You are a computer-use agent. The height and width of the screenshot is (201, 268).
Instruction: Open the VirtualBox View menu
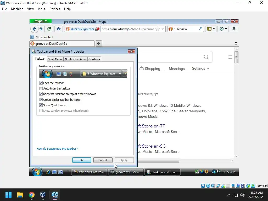(30, 9)
